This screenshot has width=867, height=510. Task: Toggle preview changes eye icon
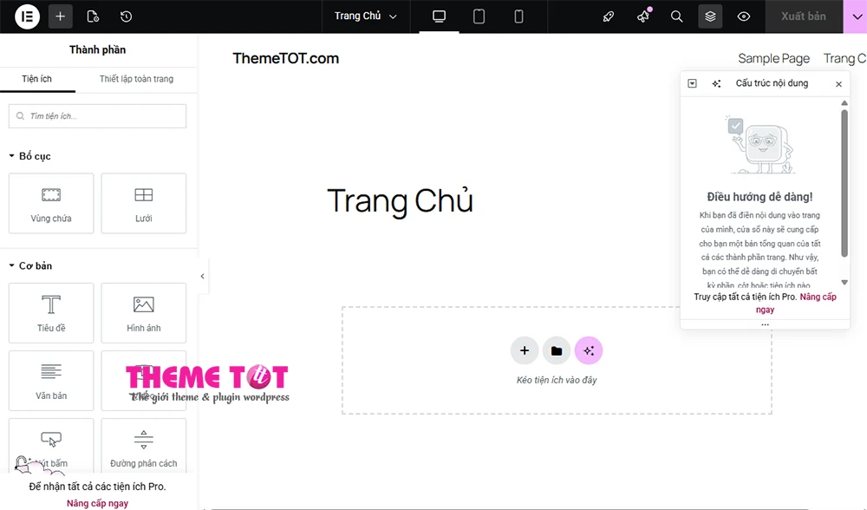[744, 16]
